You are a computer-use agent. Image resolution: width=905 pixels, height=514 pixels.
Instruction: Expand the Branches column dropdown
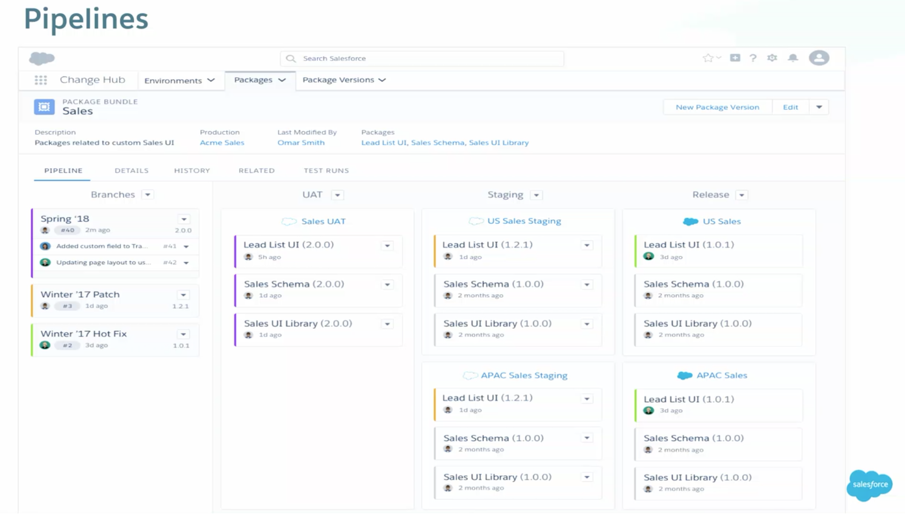(x=148, y=195)
